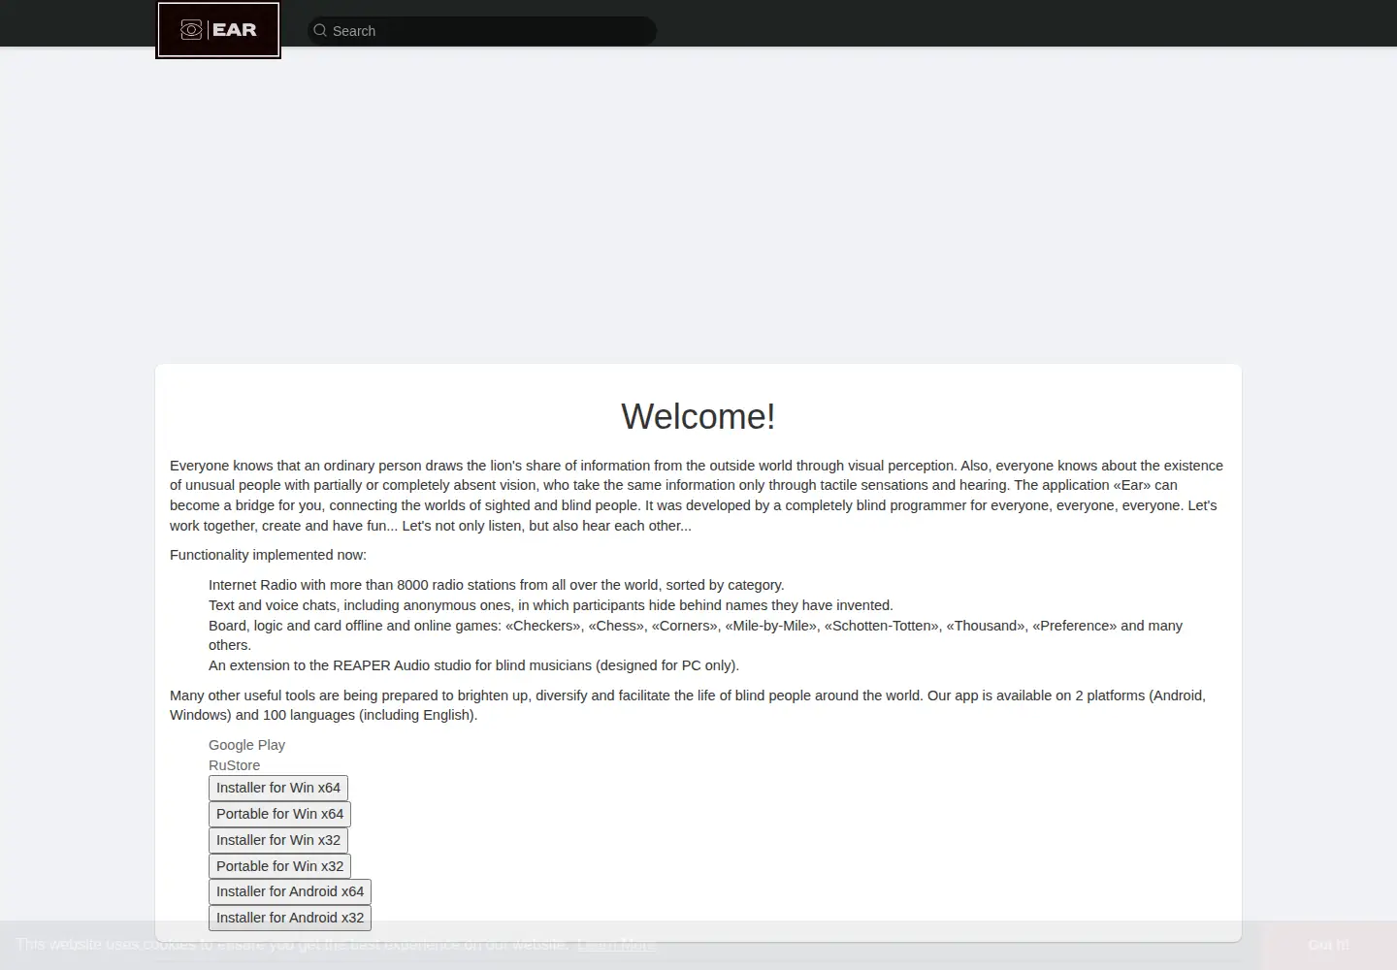Screen dimensions: 1397x970
Task: Download Portable for Win x32
Action: 279,866
